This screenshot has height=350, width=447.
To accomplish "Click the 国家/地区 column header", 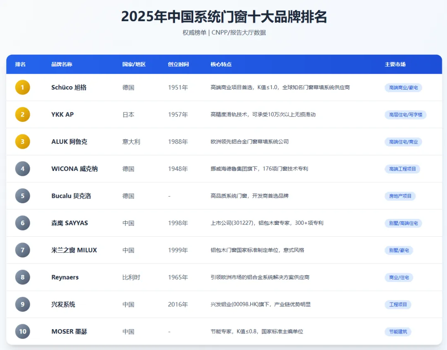I will pos(134,65).
